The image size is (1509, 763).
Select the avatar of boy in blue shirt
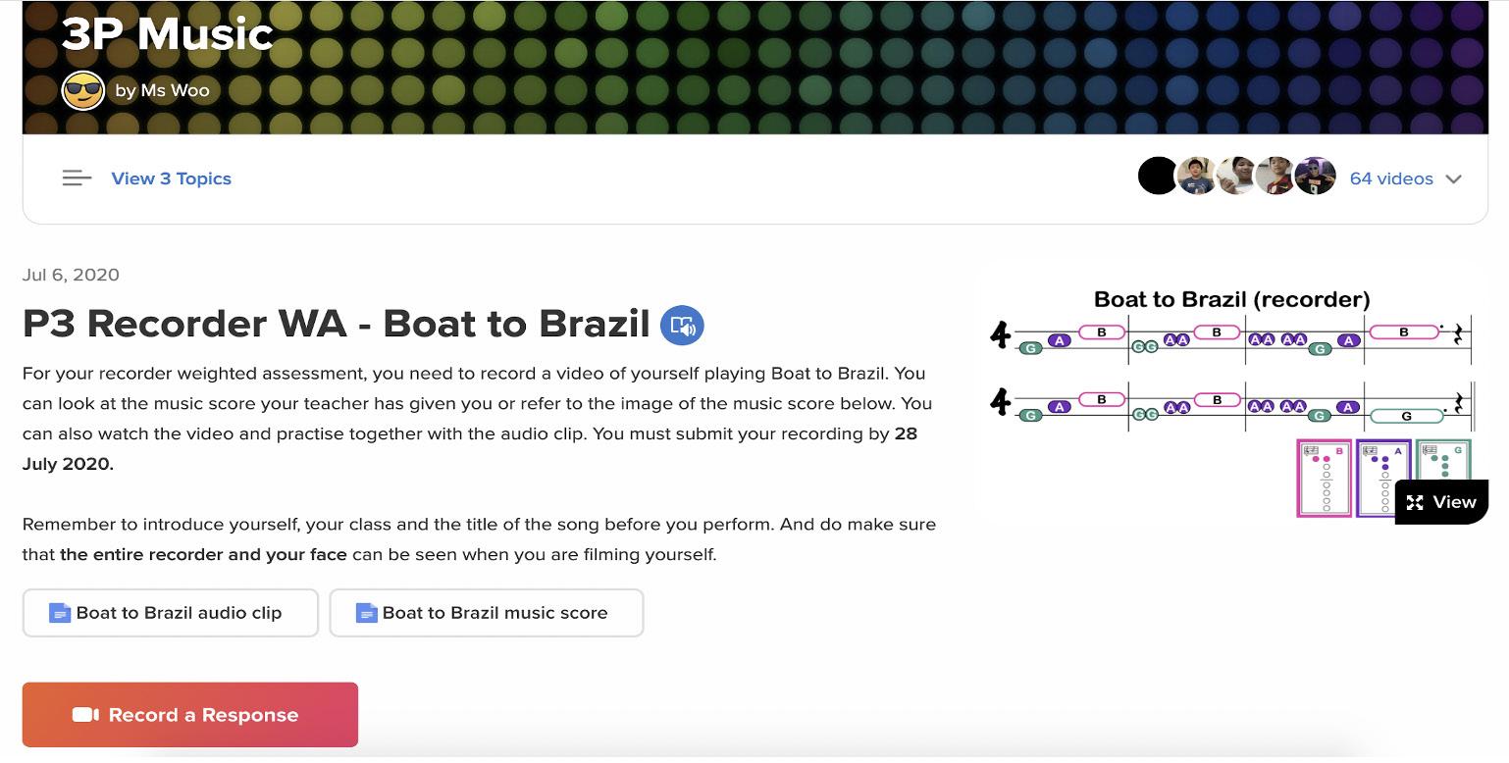pyautogui.click(x=1197, y=177)
